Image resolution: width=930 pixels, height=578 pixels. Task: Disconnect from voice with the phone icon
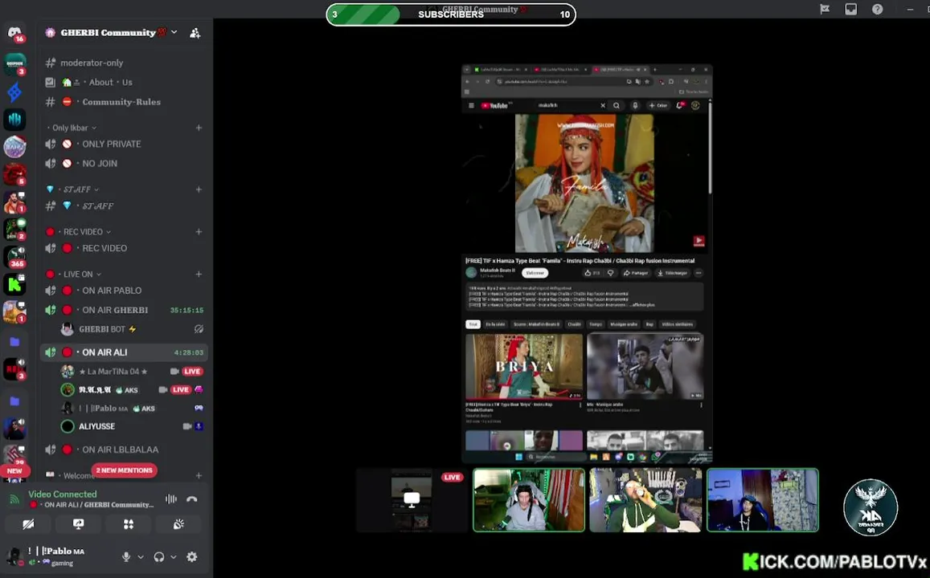coord(191,499)
